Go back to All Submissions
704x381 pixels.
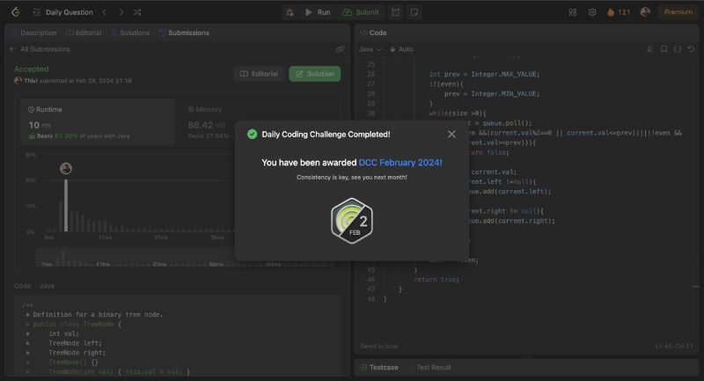coord(40,49)
